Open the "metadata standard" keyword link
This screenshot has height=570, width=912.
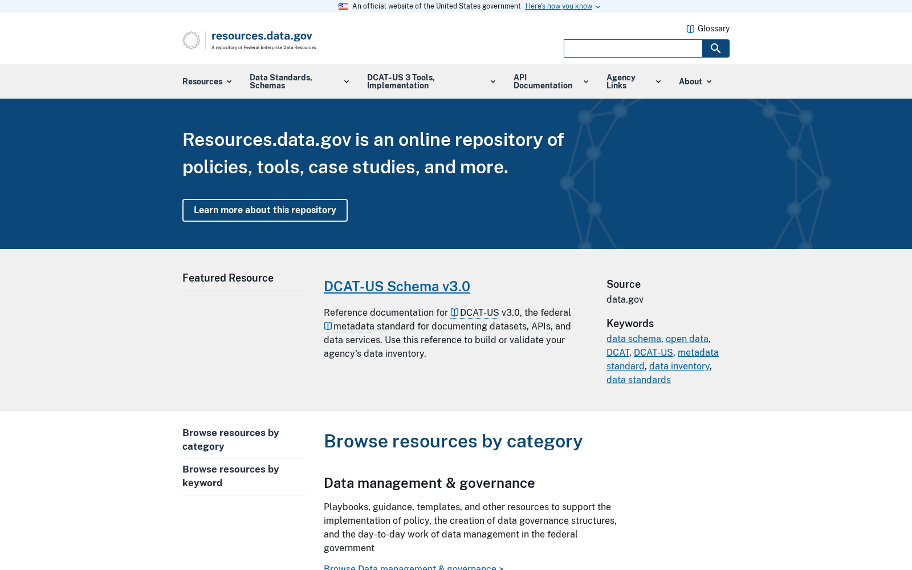pyautogui.click(x=698, y=352)
